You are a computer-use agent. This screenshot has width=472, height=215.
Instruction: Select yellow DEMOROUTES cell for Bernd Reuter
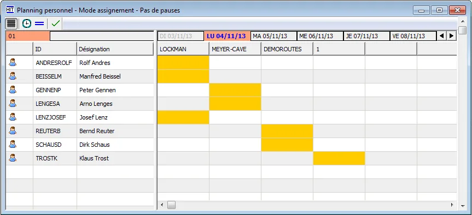click(x=287, y=131)
